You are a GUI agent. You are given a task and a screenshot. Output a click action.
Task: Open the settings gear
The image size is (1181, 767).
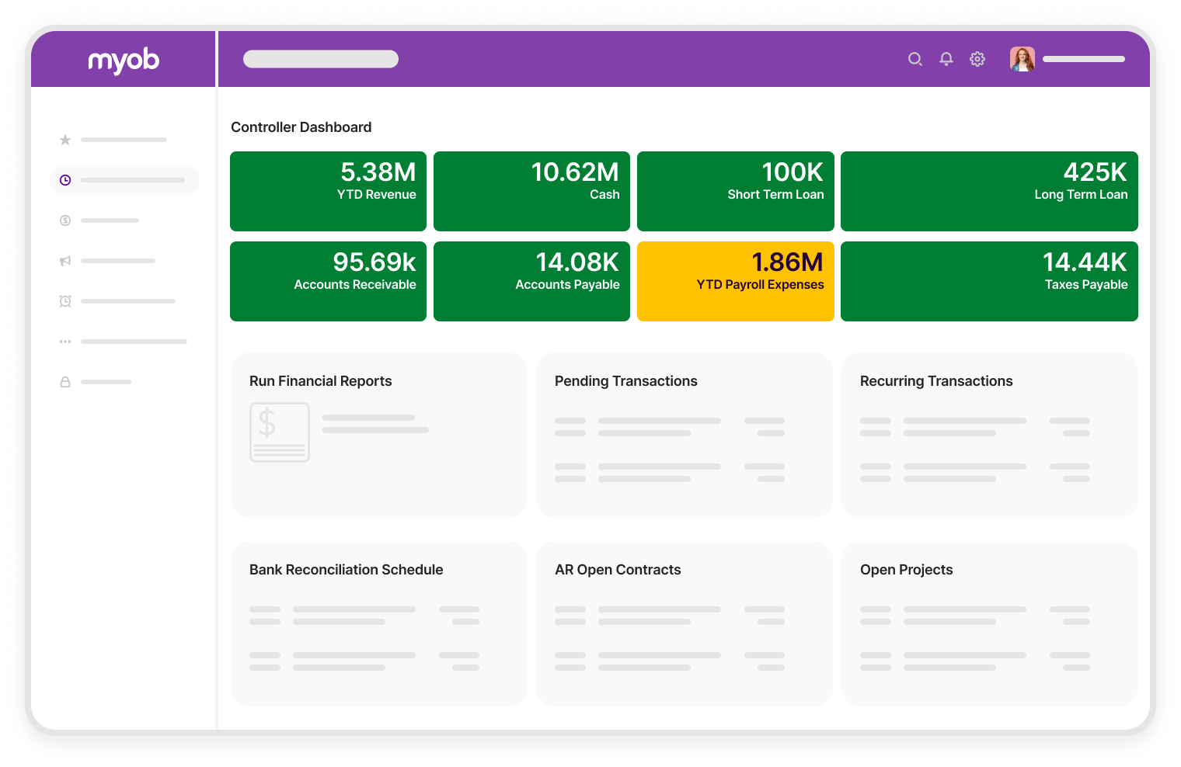[977, 59]
